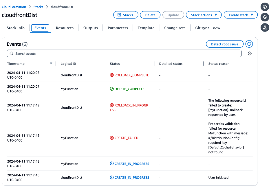The image size is (271, 191).
Task: Toggle the Timestamp column sort arrow
Action: 51,63
